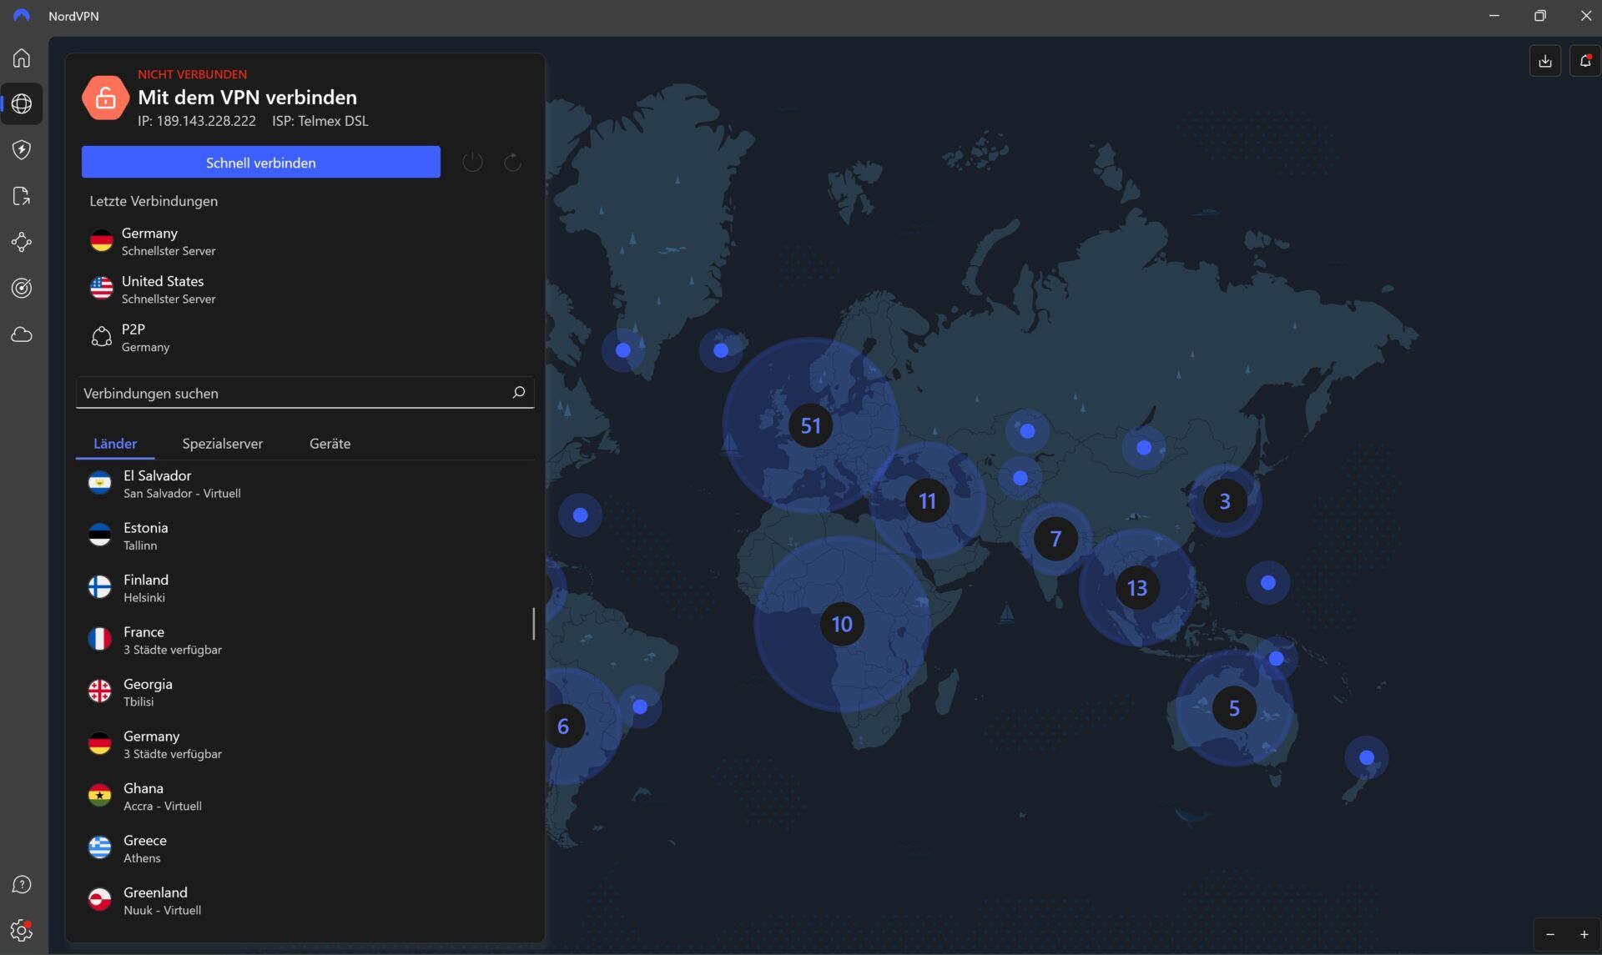
Task: Click the 11 server cluster on map
Action: [x=927, y=500]
